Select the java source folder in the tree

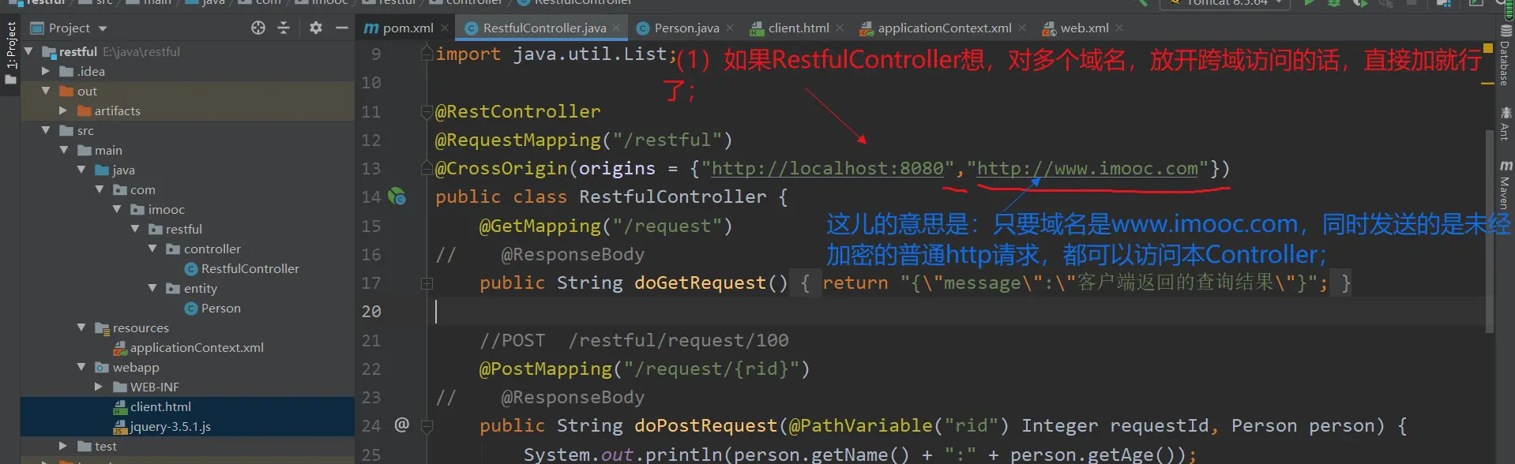(123, 170)
